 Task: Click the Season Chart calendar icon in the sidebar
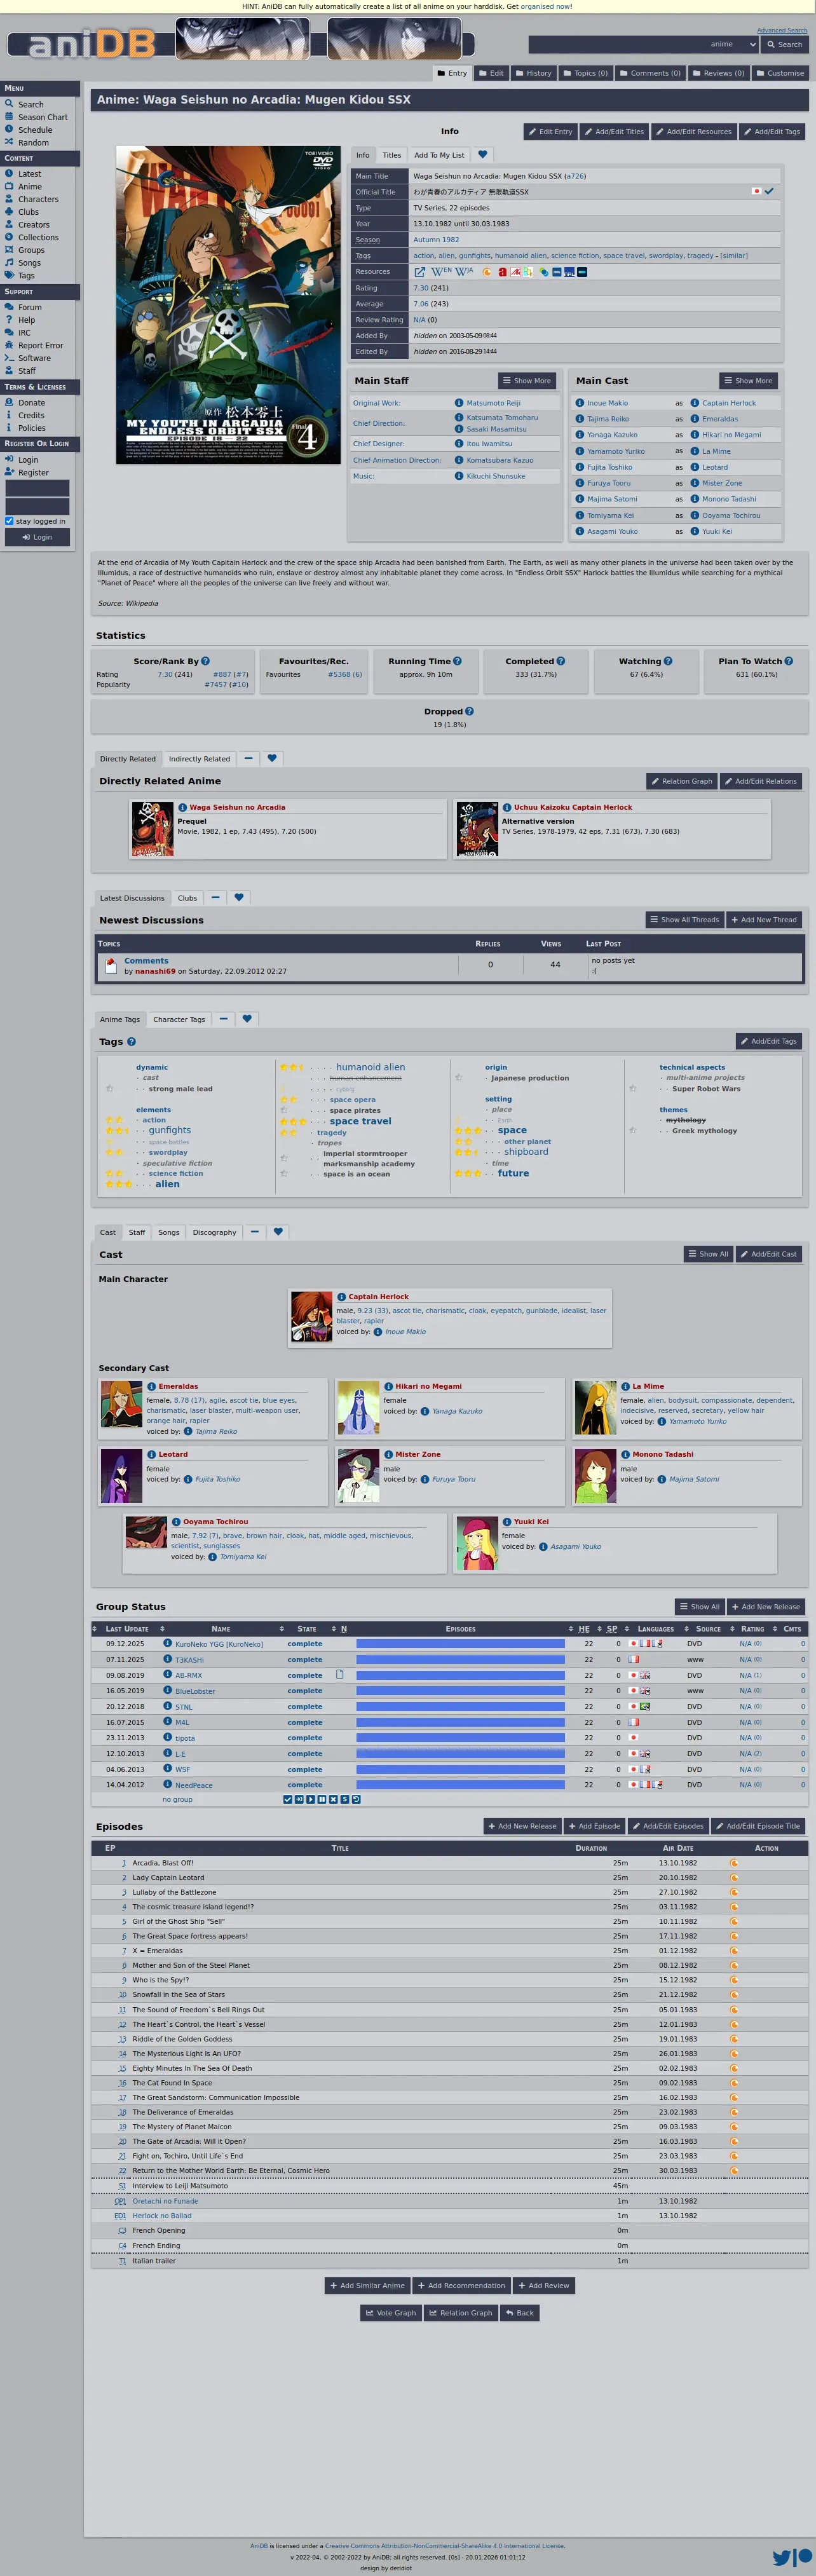9,117
